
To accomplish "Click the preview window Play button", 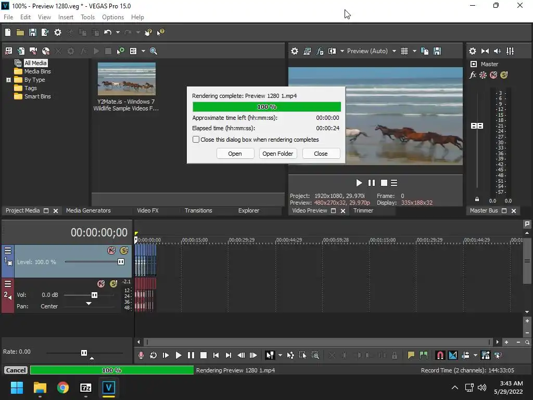I will click(359, 183).
